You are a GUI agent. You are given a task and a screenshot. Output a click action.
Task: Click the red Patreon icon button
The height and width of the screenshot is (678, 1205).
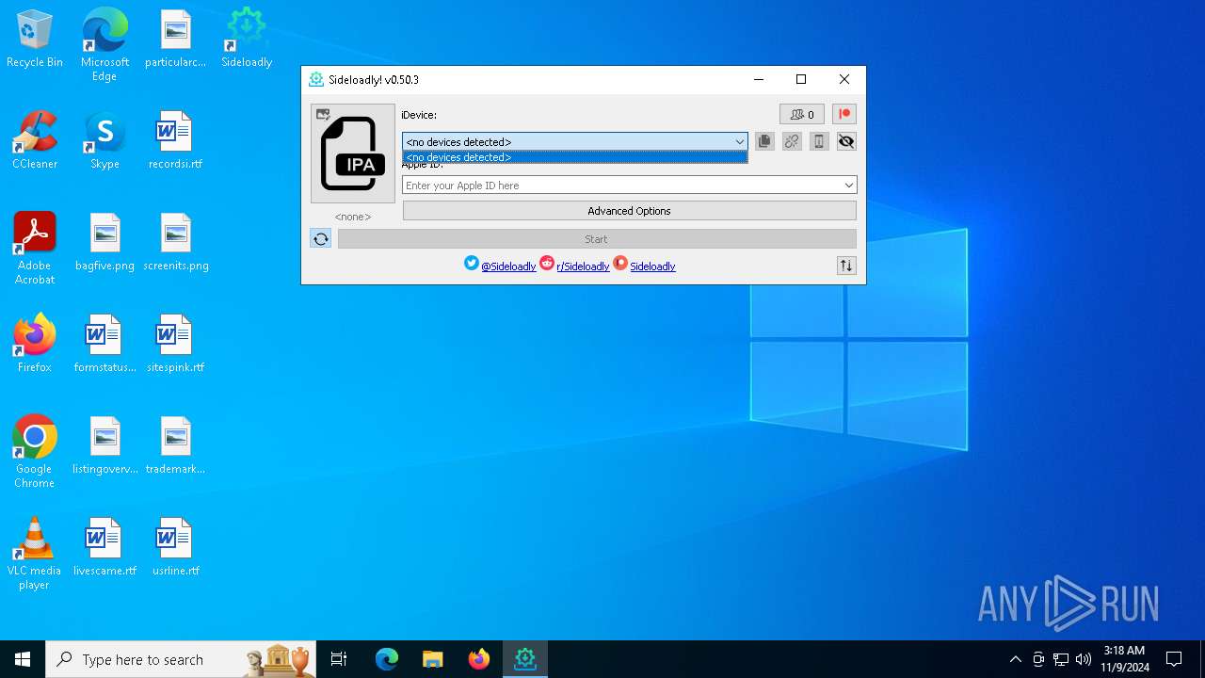click(x=844, y=115)
